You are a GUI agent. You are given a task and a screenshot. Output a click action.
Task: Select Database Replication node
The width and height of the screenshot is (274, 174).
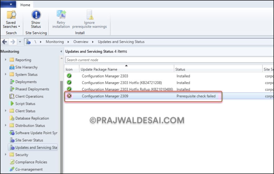click(32, 118)
